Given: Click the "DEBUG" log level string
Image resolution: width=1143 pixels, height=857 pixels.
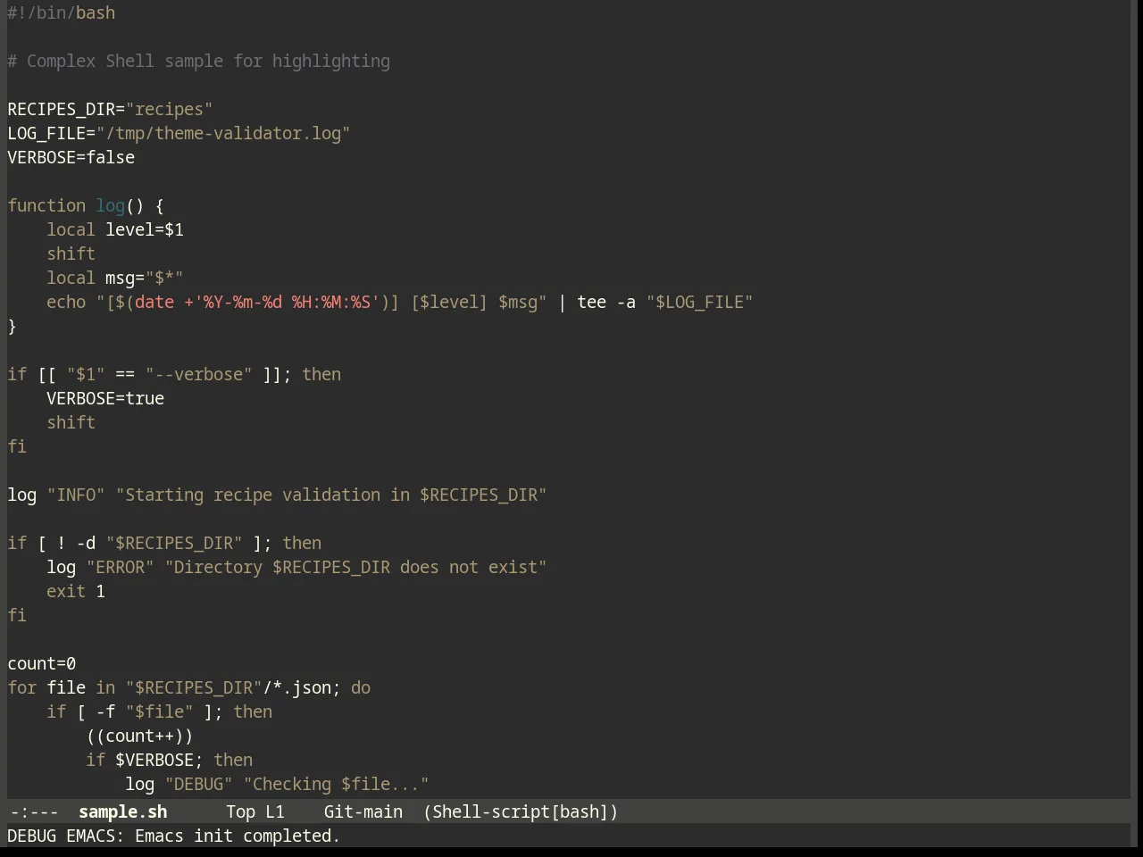Looking at the screenshot, I should click(x=199, y=784).
